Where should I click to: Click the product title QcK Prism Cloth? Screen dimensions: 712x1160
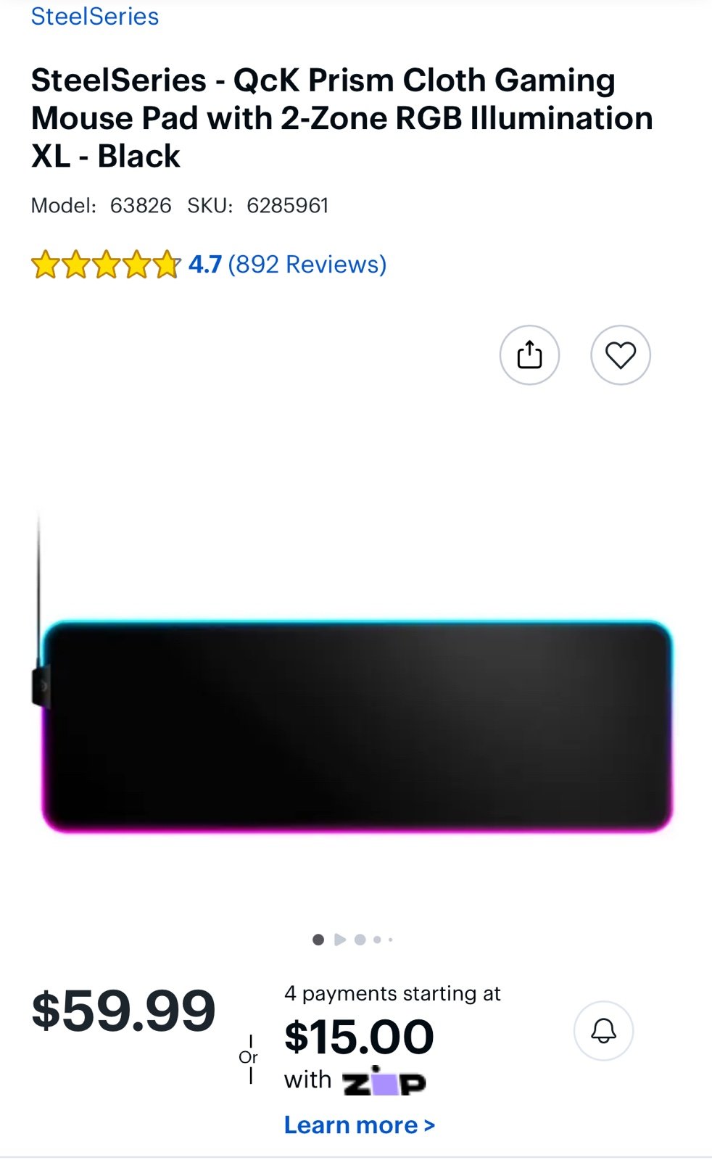[341, 118]
